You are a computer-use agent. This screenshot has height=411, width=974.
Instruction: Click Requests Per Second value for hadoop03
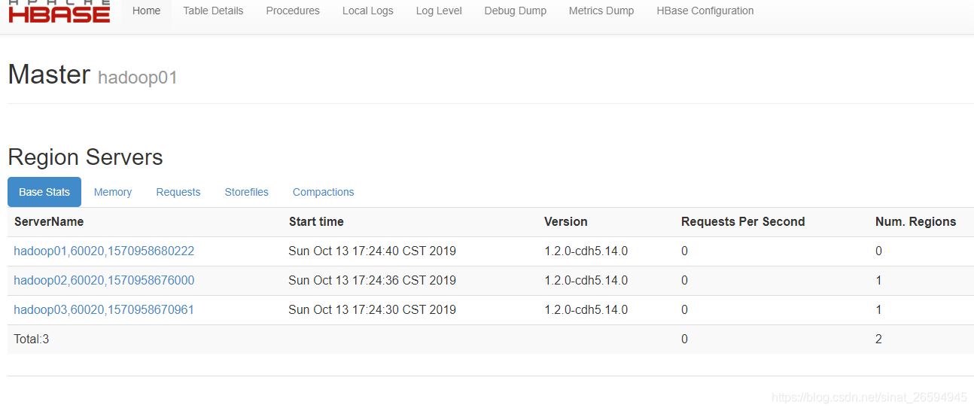[684, 309]
